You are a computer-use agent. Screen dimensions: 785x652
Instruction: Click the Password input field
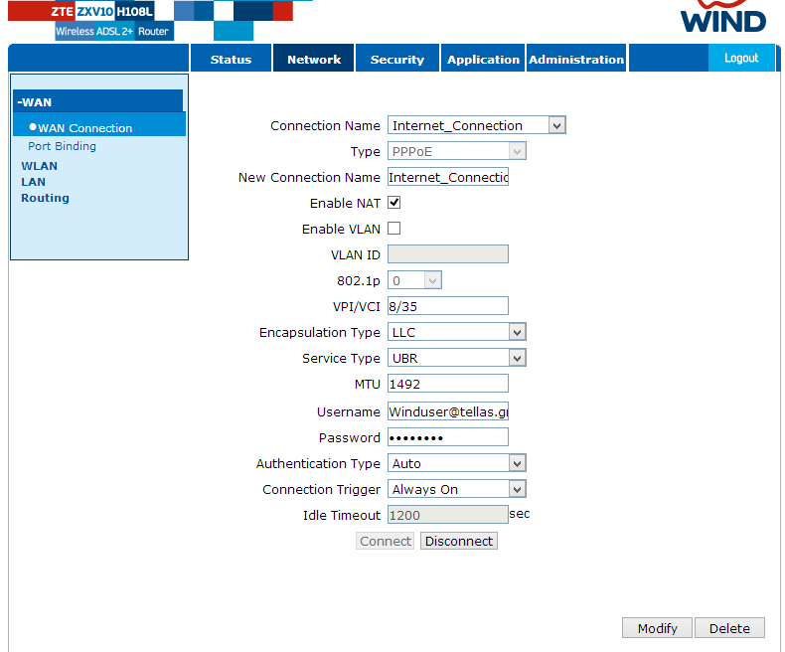(448, 437)
